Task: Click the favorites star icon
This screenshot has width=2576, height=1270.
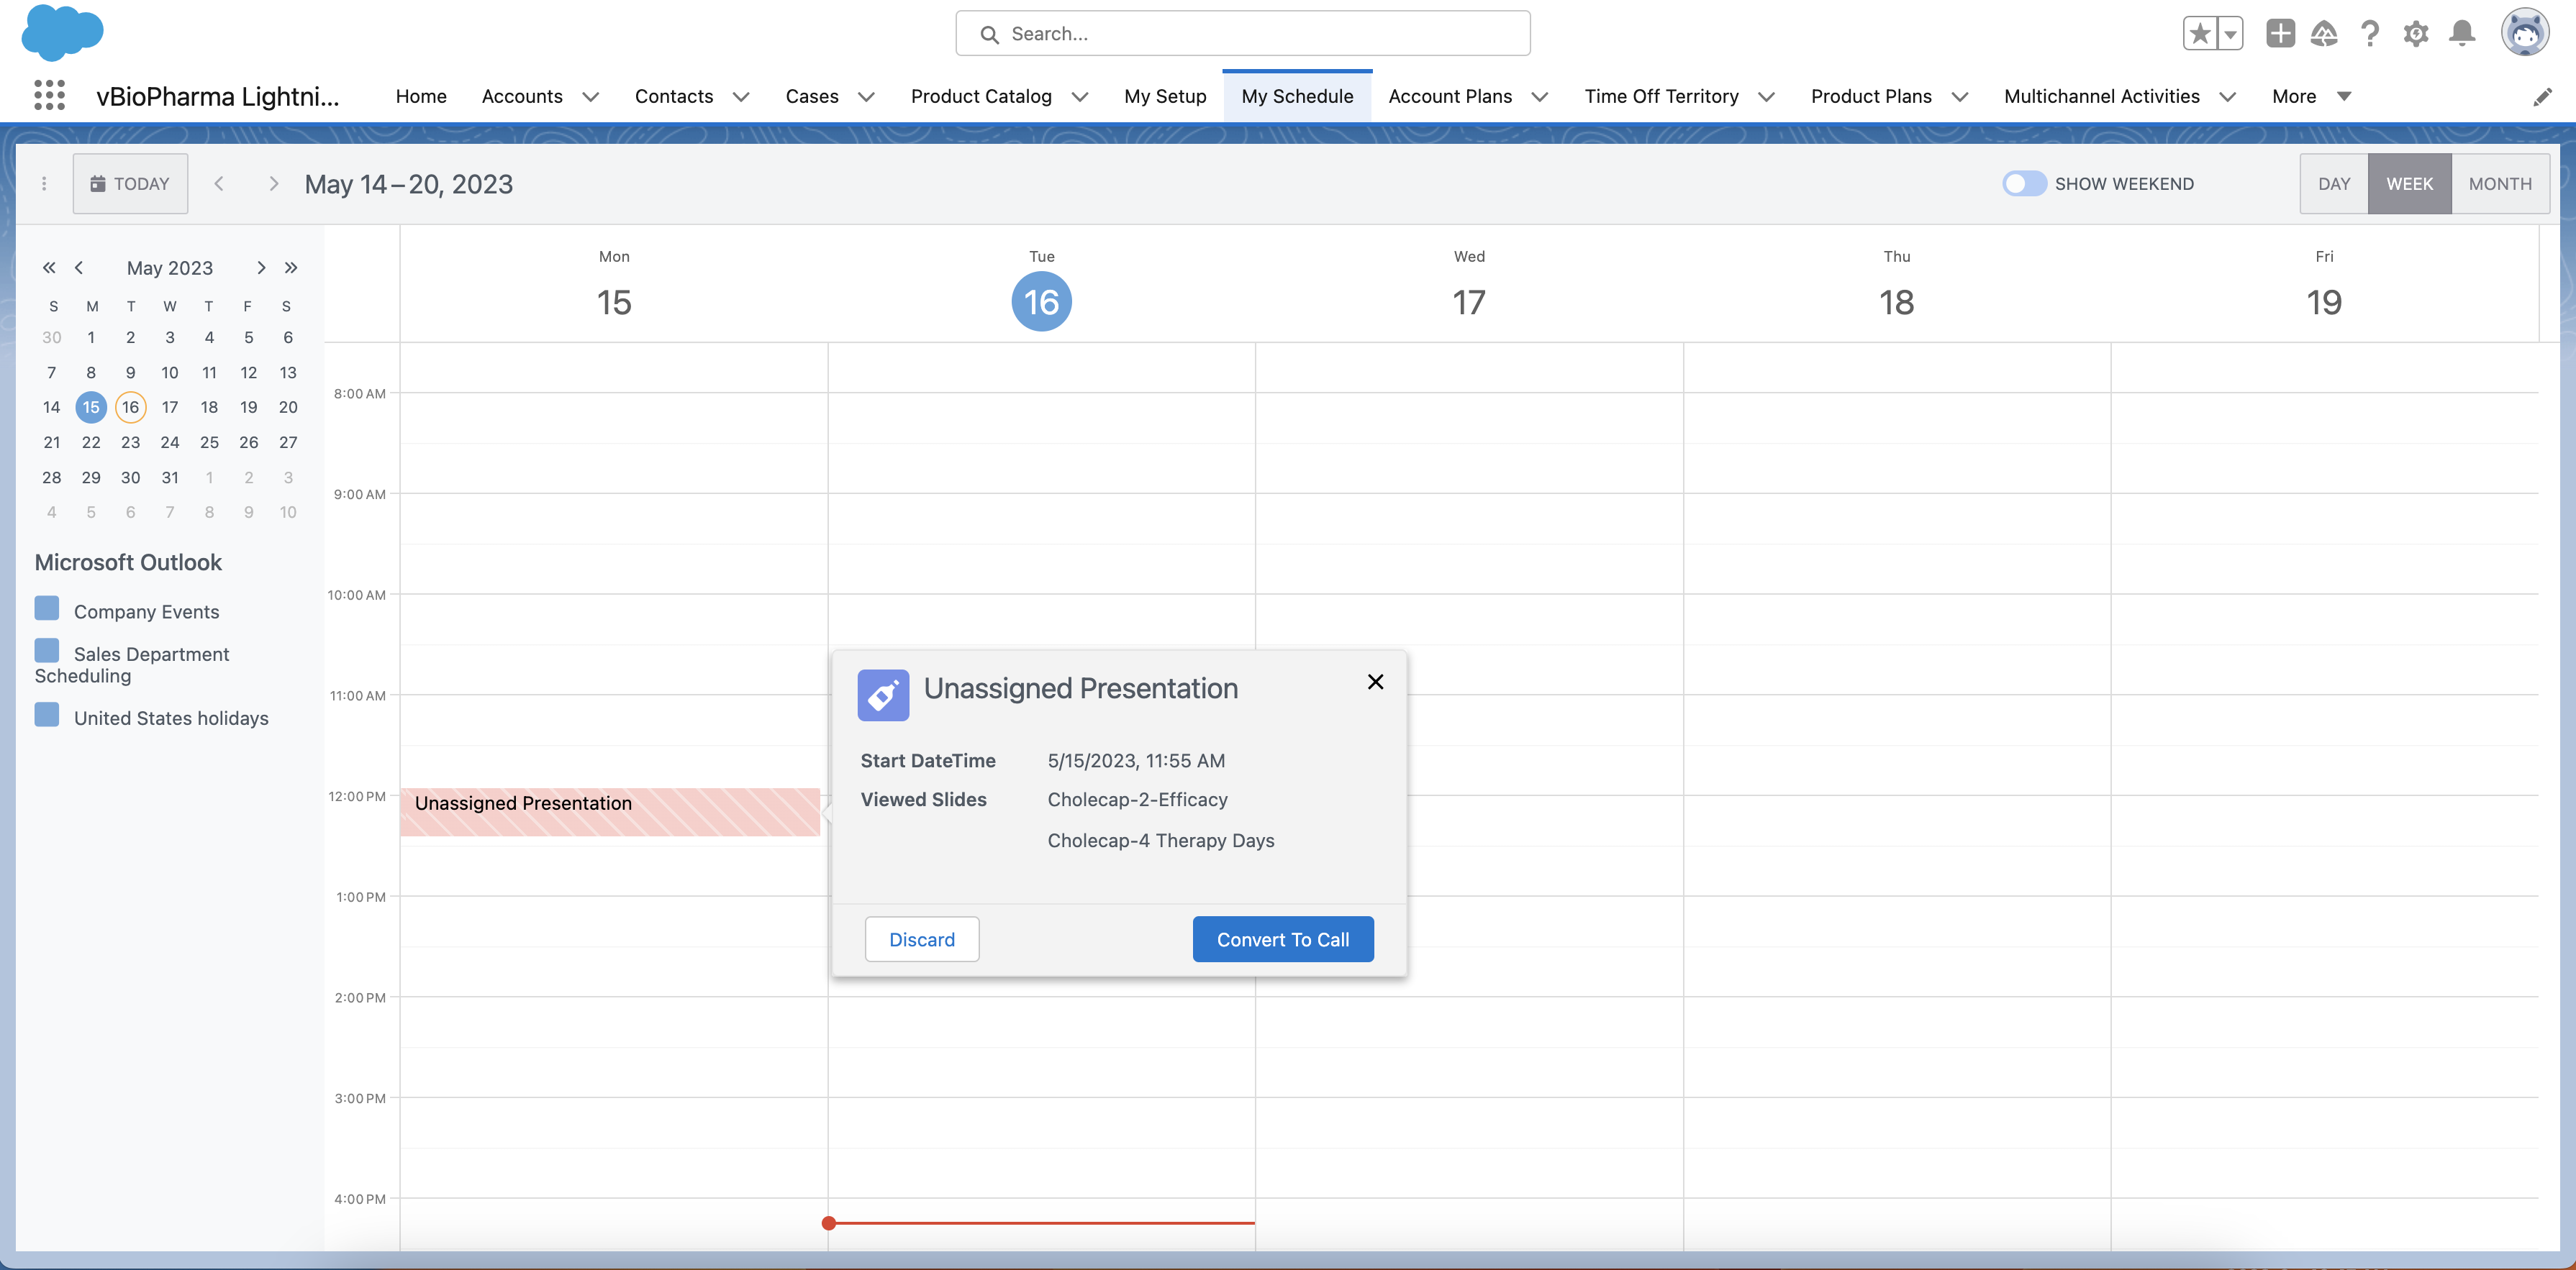Action: click(x=2199, y=34)
